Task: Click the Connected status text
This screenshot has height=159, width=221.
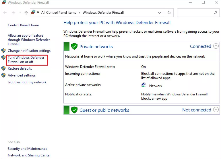Action: [x=201, y=46]
